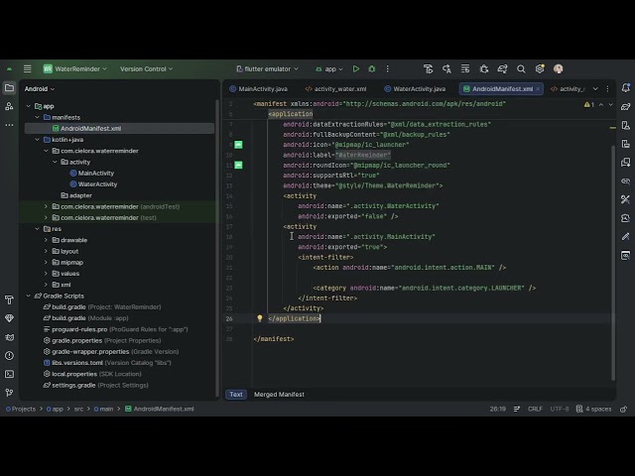The width and height of the screenshot is (635, 476).
Task: Show hidden editor tabs dropdown
Action: click(x=595, y=88)
